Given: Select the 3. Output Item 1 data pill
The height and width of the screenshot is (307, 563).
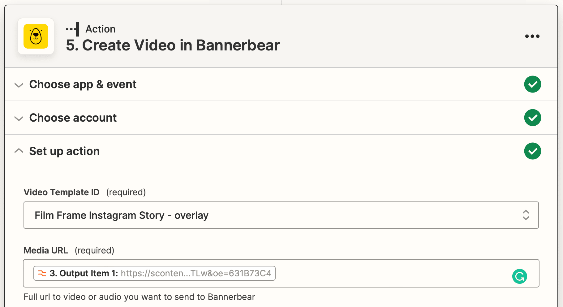Looking at the screenshot, I should tap(154, 273).
